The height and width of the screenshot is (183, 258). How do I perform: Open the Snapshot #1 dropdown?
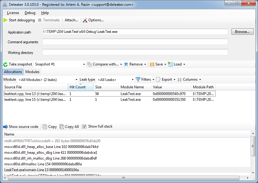pos(83,64)
